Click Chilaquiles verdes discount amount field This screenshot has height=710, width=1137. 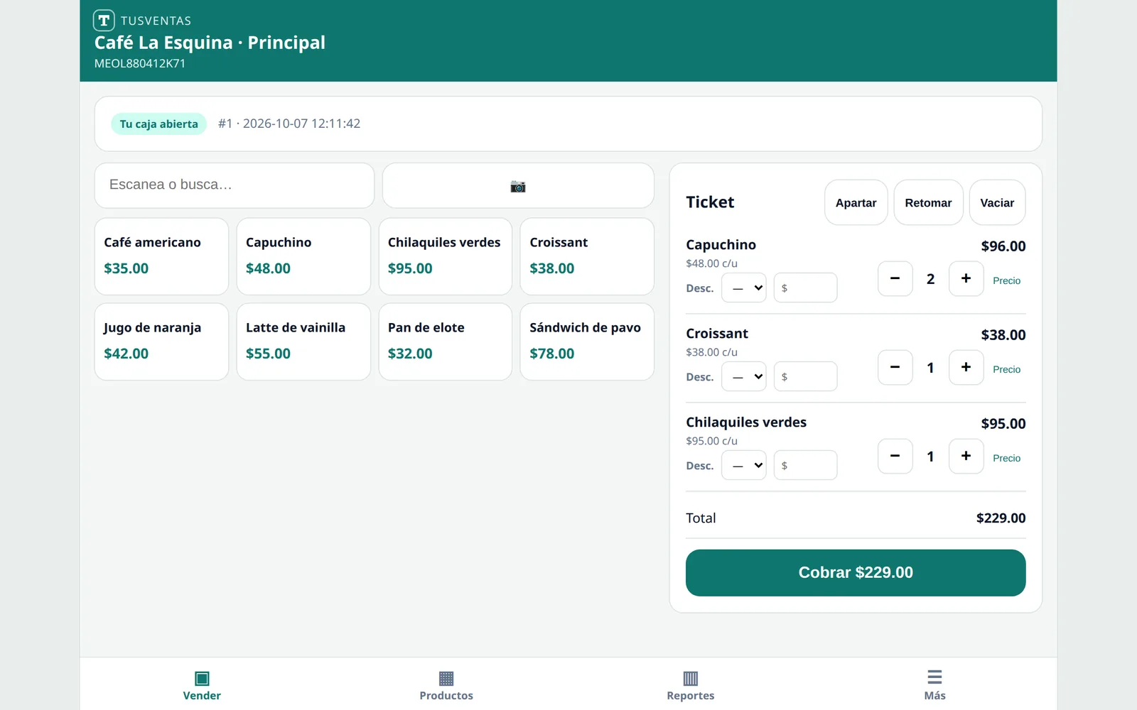point(805,465)
